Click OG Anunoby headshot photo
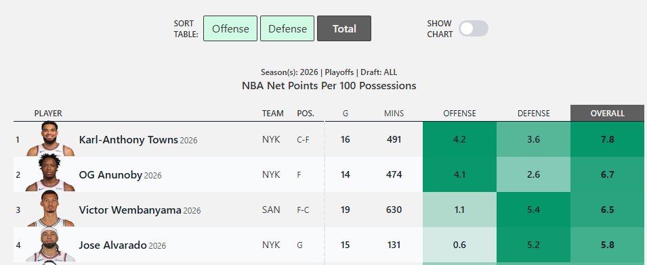Image resolution: width=647 pixels, height=265 pixels. 50,174
